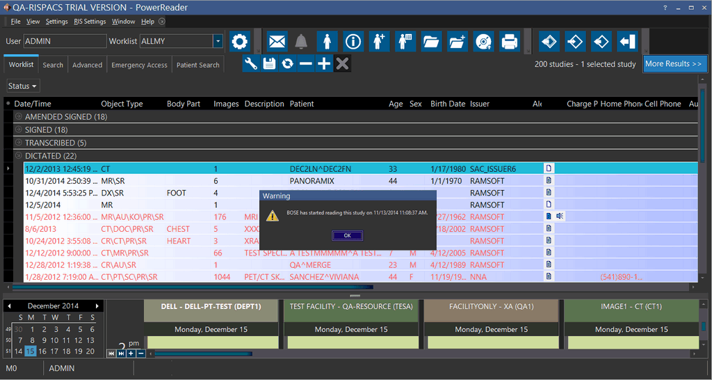Click the save floppy disk icon
712x380 pixels.
tap(269, 64)
